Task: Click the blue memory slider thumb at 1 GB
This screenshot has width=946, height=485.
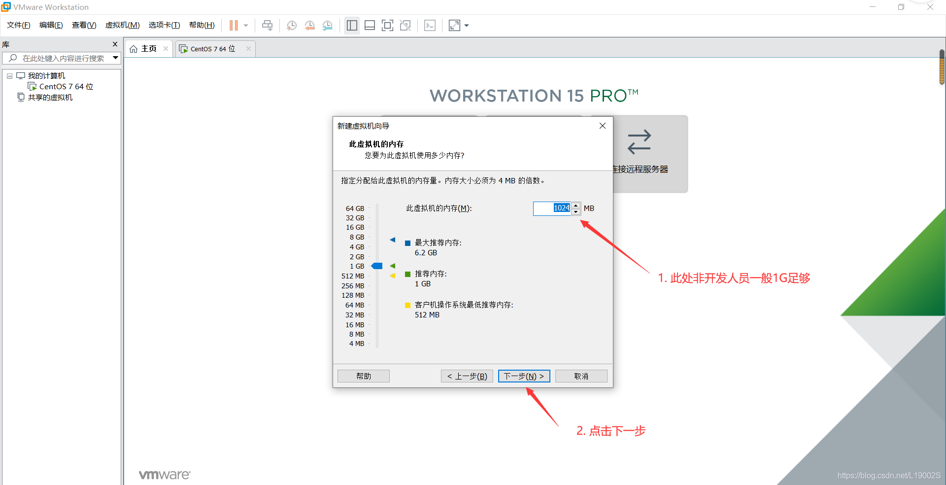Action: 377,266
